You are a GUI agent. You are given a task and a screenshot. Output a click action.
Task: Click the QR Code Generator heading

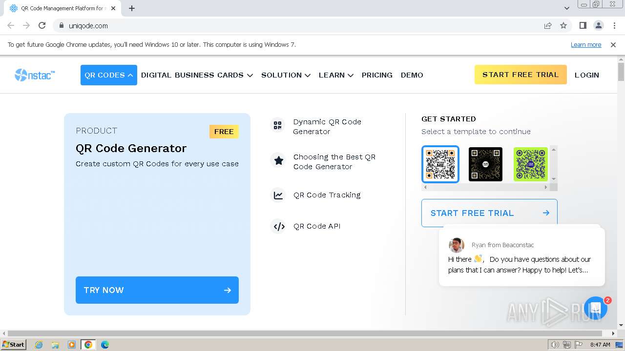click(131, 148)
